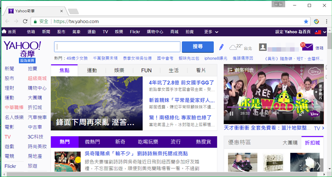The width and height of the screenshot is (332, 177).
Task: Select the 大團購 tab in 優惠特區
Action: click(x=290, y=143)
